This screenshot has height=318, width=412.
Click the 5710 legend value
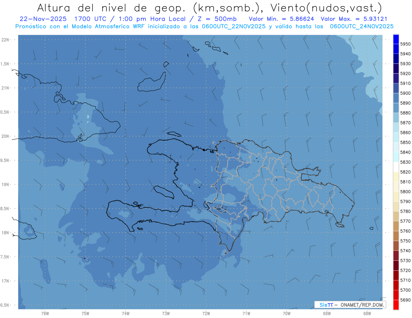pyautogui.click(x=405, y=280)
